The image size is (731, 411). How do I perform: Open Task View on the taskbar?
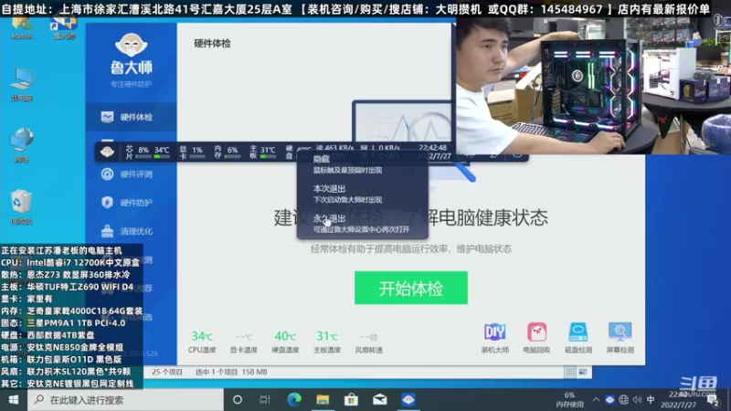[x=265, y=400]
